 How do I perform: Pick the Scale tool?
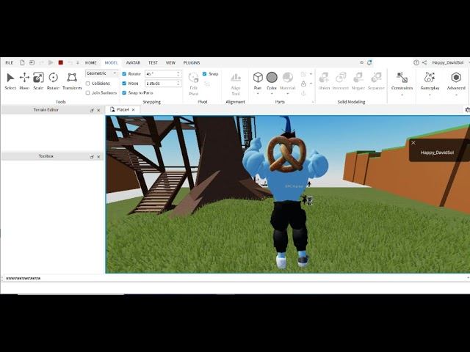click(38, 81)
